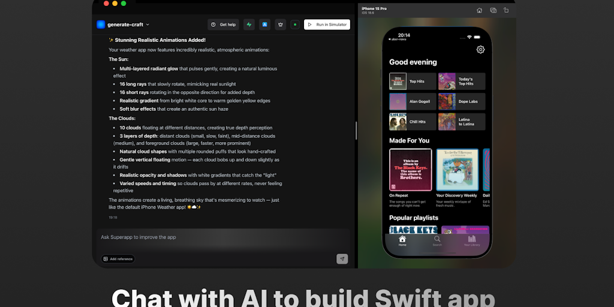Select Your Discovery Weekly album cover
The height and width of the screenshot is (307, 614).
point(458,170)
